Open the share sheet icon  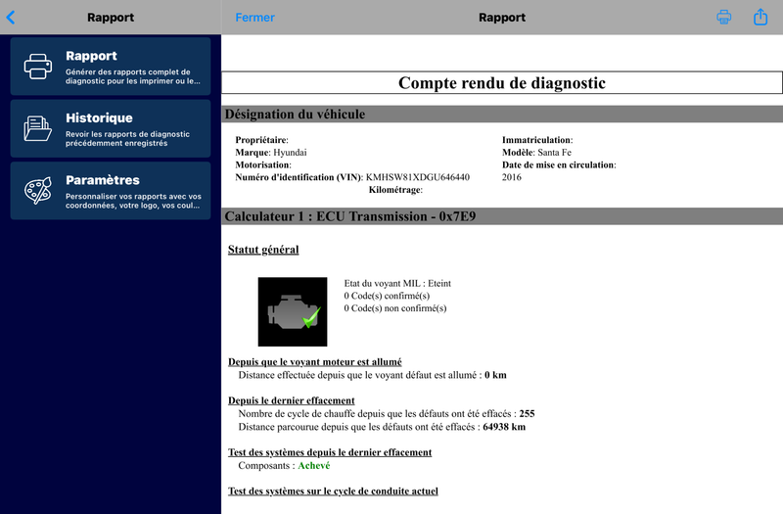pyautogui.click(x=760, y=17)
